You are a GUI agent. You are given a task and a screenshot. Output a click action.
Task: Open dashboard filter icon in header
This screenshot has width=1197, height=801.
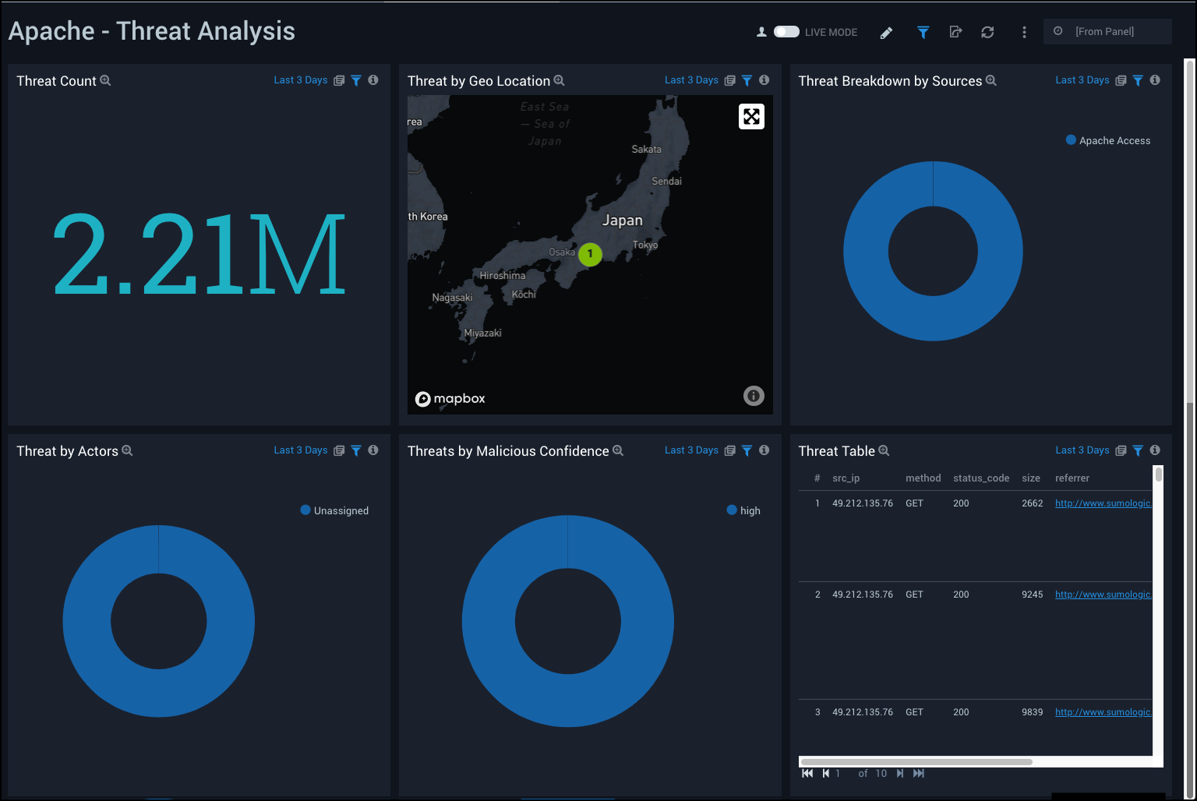(x=923, y=32)
